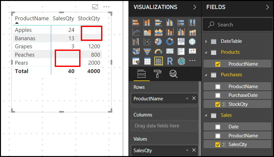Check the Date field under Sales
274x157 pixels.
point(218,127)
